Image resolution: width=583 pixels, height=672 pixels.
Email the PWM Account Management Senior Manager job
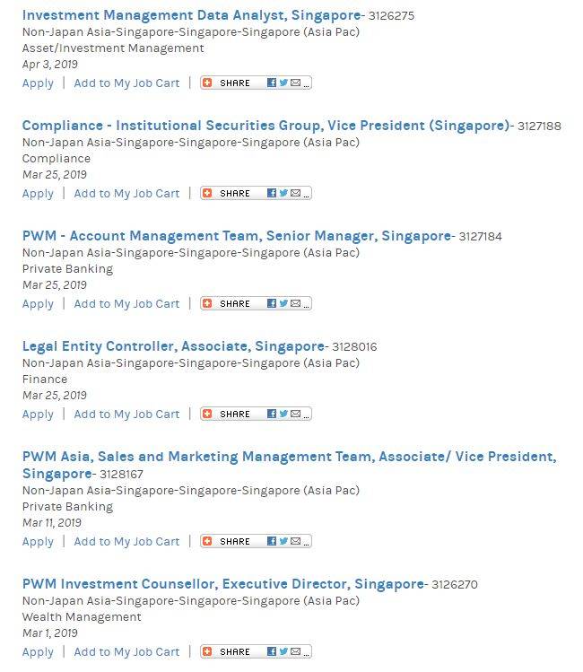[295, 303]
